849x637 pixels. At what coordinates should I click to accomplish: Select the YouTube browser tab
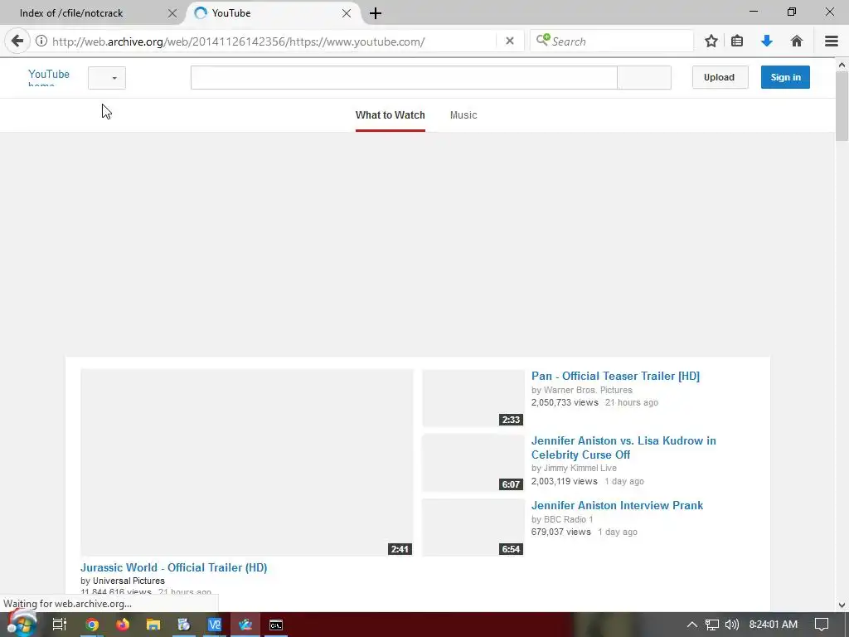274,13
